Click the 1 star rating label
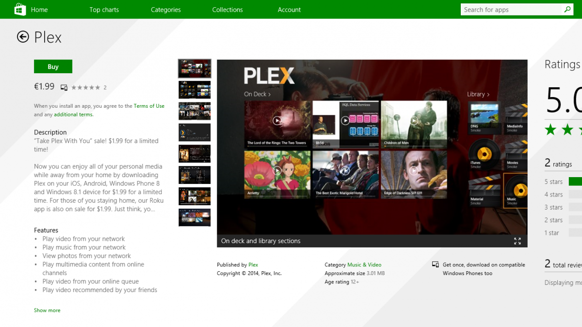This screenshot has height=327, width=582. (551, 233)
